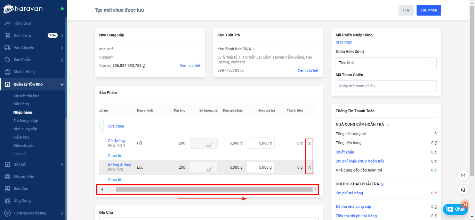475x220 pixels.
Task: Click the Mã Tham Chiếu input field
Action: 386,86
